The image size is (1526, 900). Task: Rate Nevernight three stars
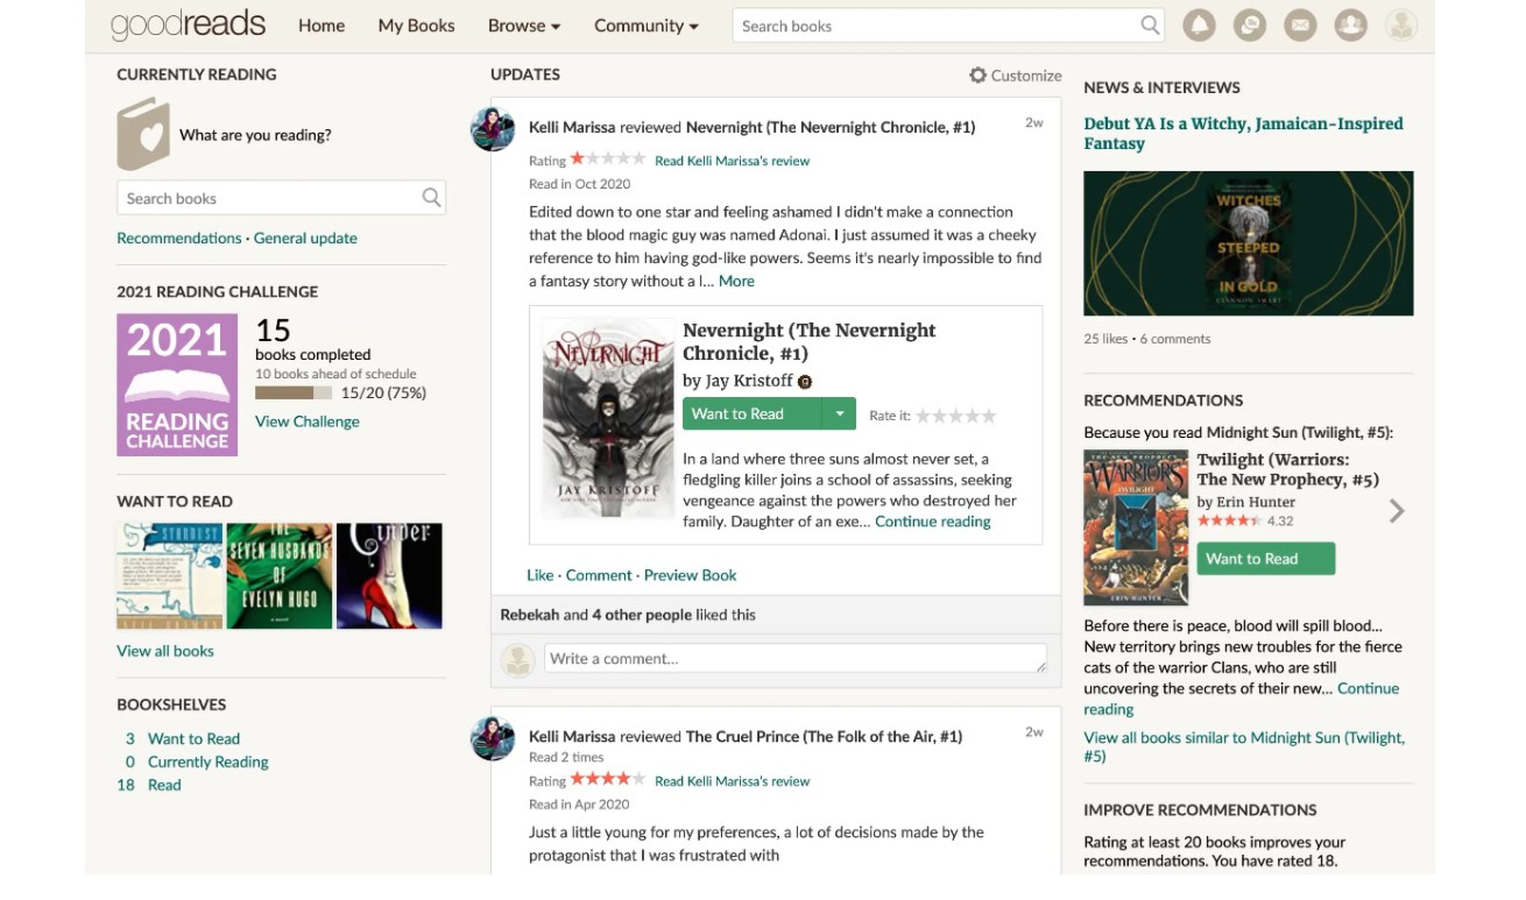coord(956,416)
